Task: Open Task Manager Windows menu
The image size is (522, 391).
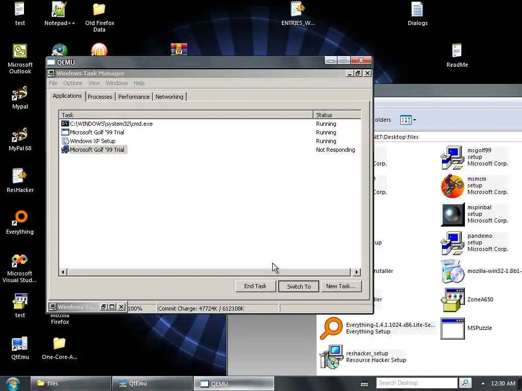Action: click(117, 83)
